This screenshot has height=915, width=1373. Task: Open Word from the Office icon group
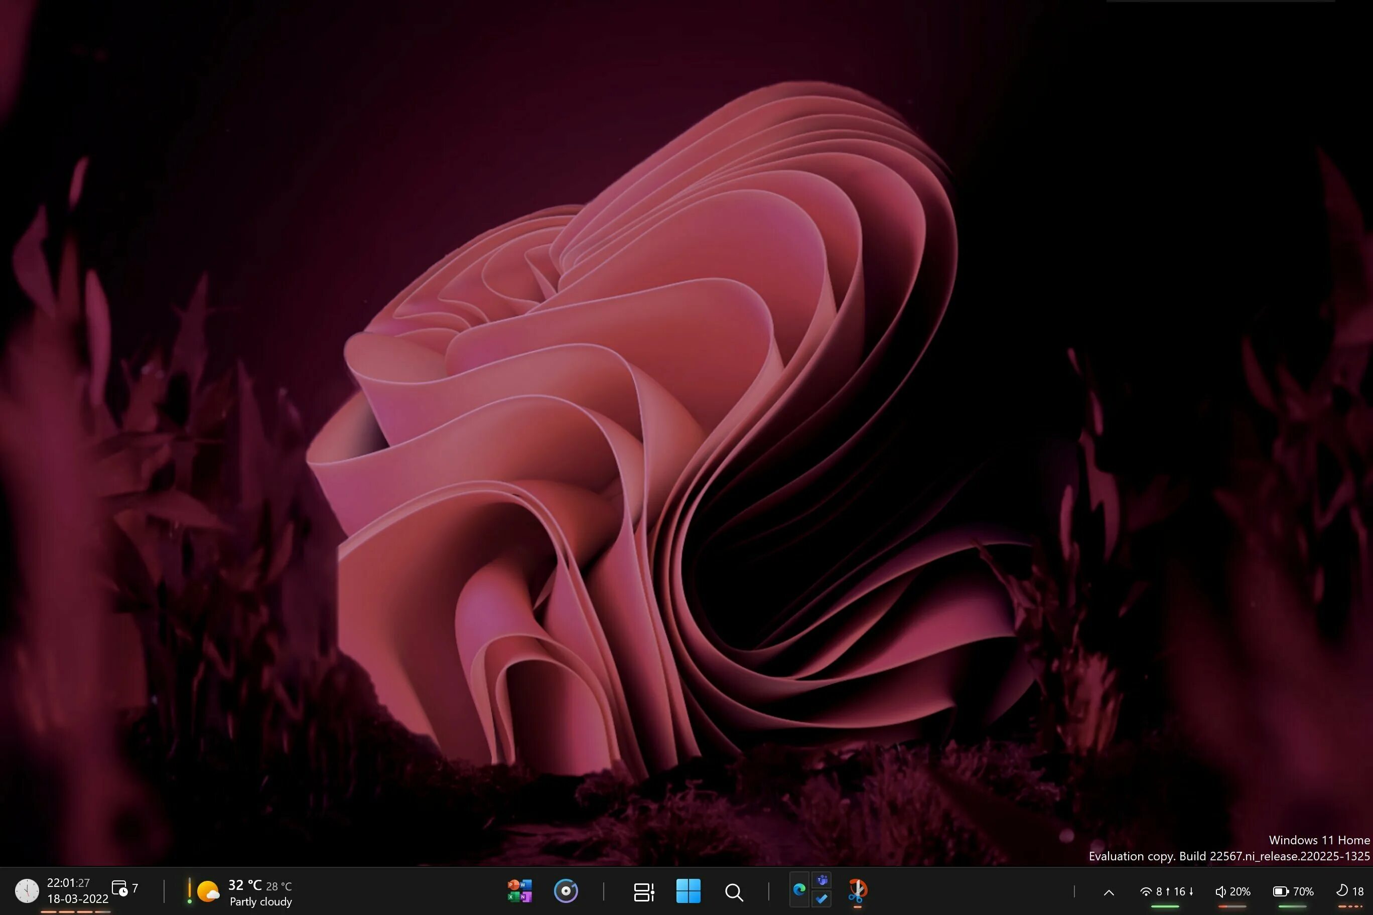click(x=525, y=885)
